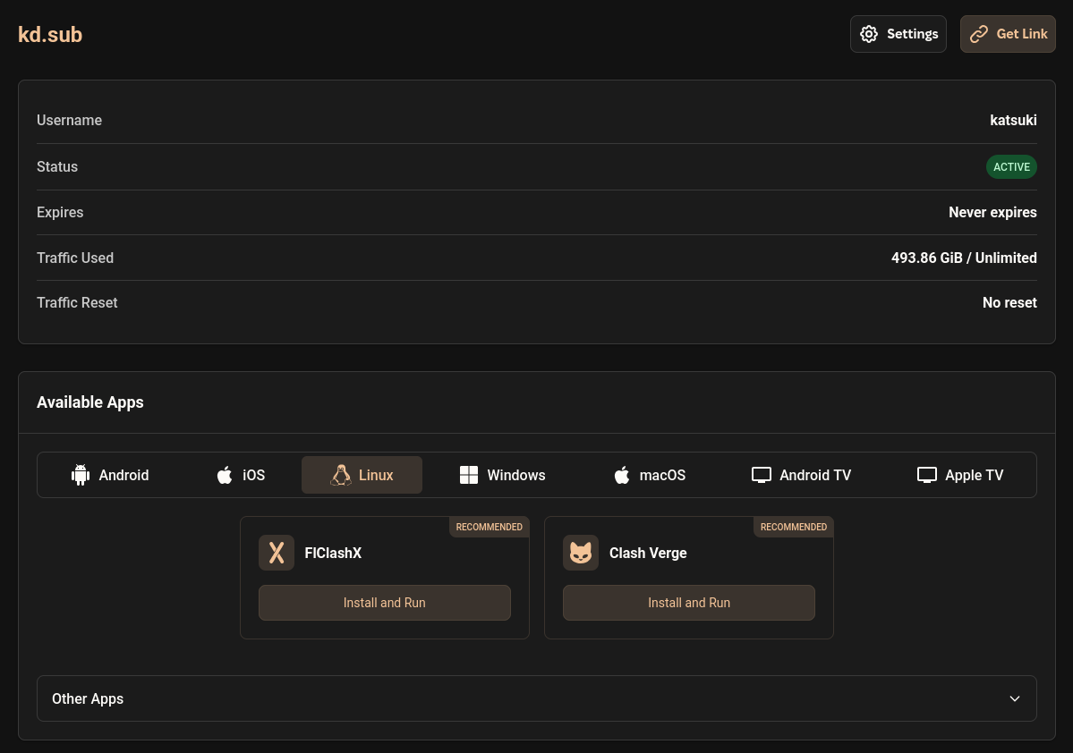Select the Apple logo beside iOS
1073x753 pixels.
[225, 475]
